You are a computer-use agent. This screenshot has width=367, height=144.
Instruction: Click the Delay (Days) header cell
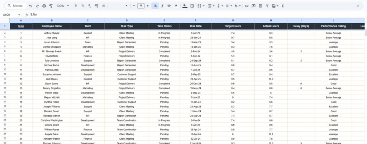(x=301, y=26)
